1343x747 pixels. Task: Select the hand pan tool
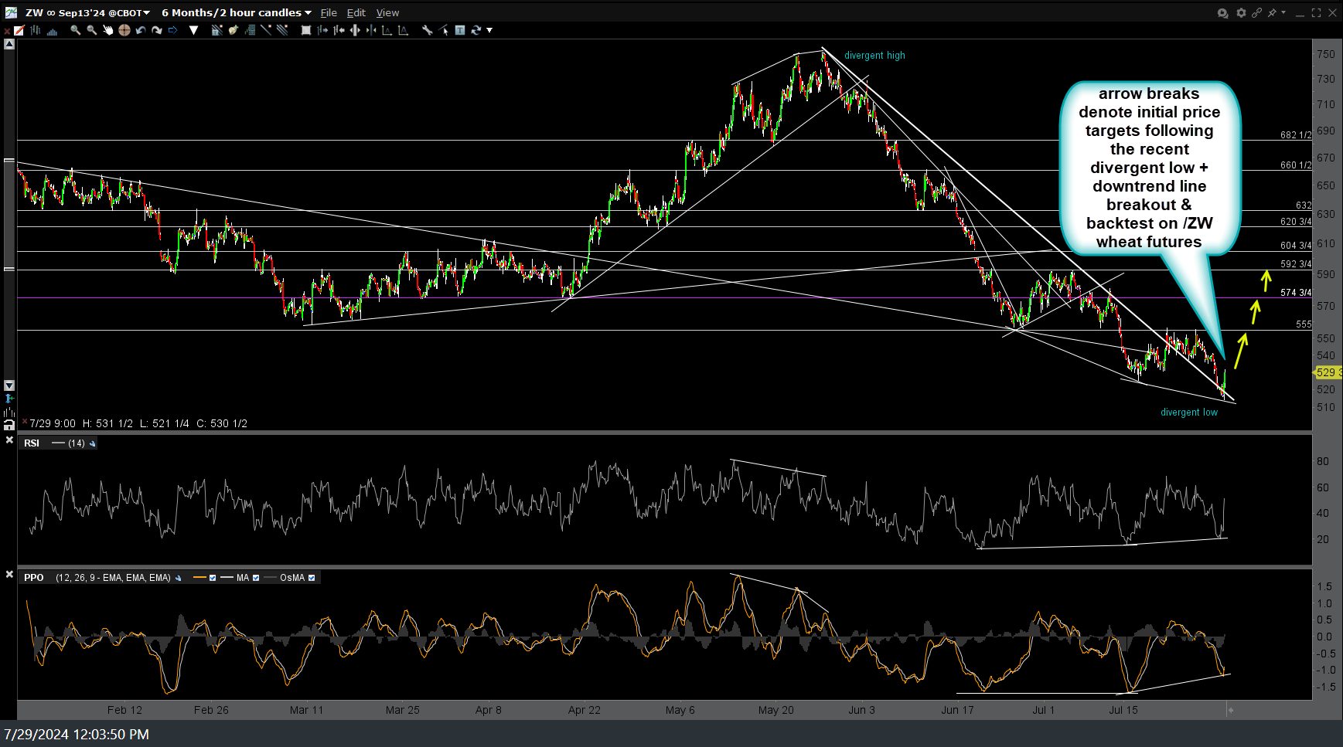(x=107, y=30)
